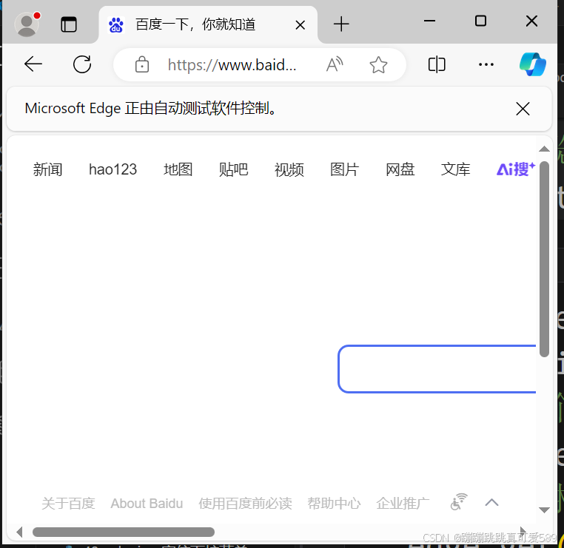Close the Baidu browser tab
Viewport: 564px width, 548px height.
pos(300,25)
